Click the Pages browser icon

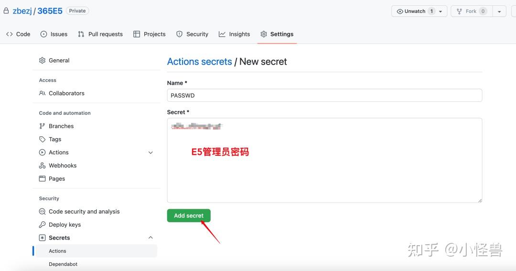pyautogui.click(x=42, y=179)
